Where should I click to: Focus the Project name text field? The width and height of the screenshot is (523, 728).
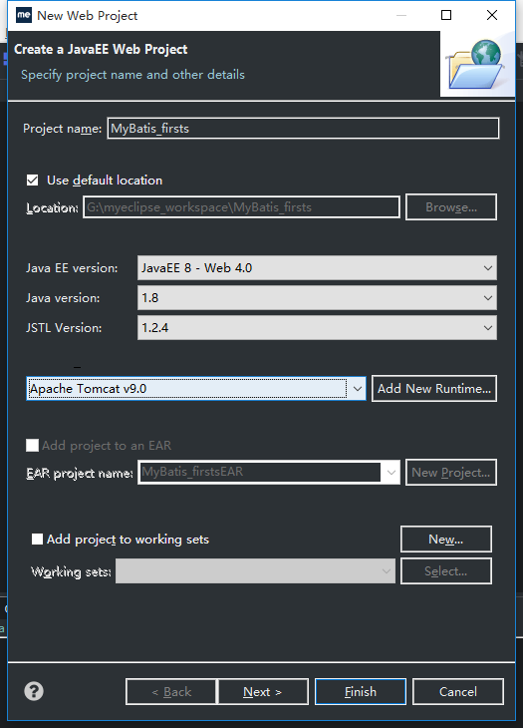coord(303,128)
